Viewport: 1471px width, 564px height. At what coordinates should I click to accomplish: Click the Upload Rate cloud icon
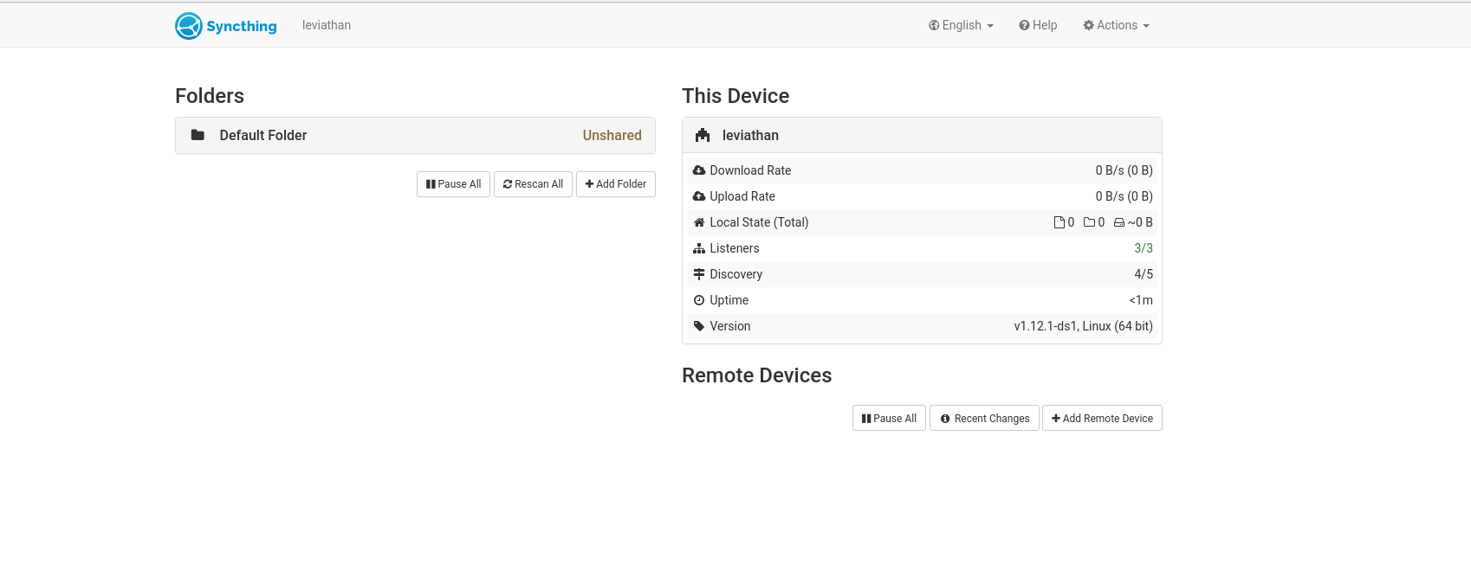pos(699,196)
